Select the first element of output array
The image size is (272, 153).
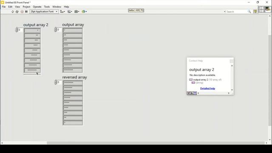pos(73,30)
